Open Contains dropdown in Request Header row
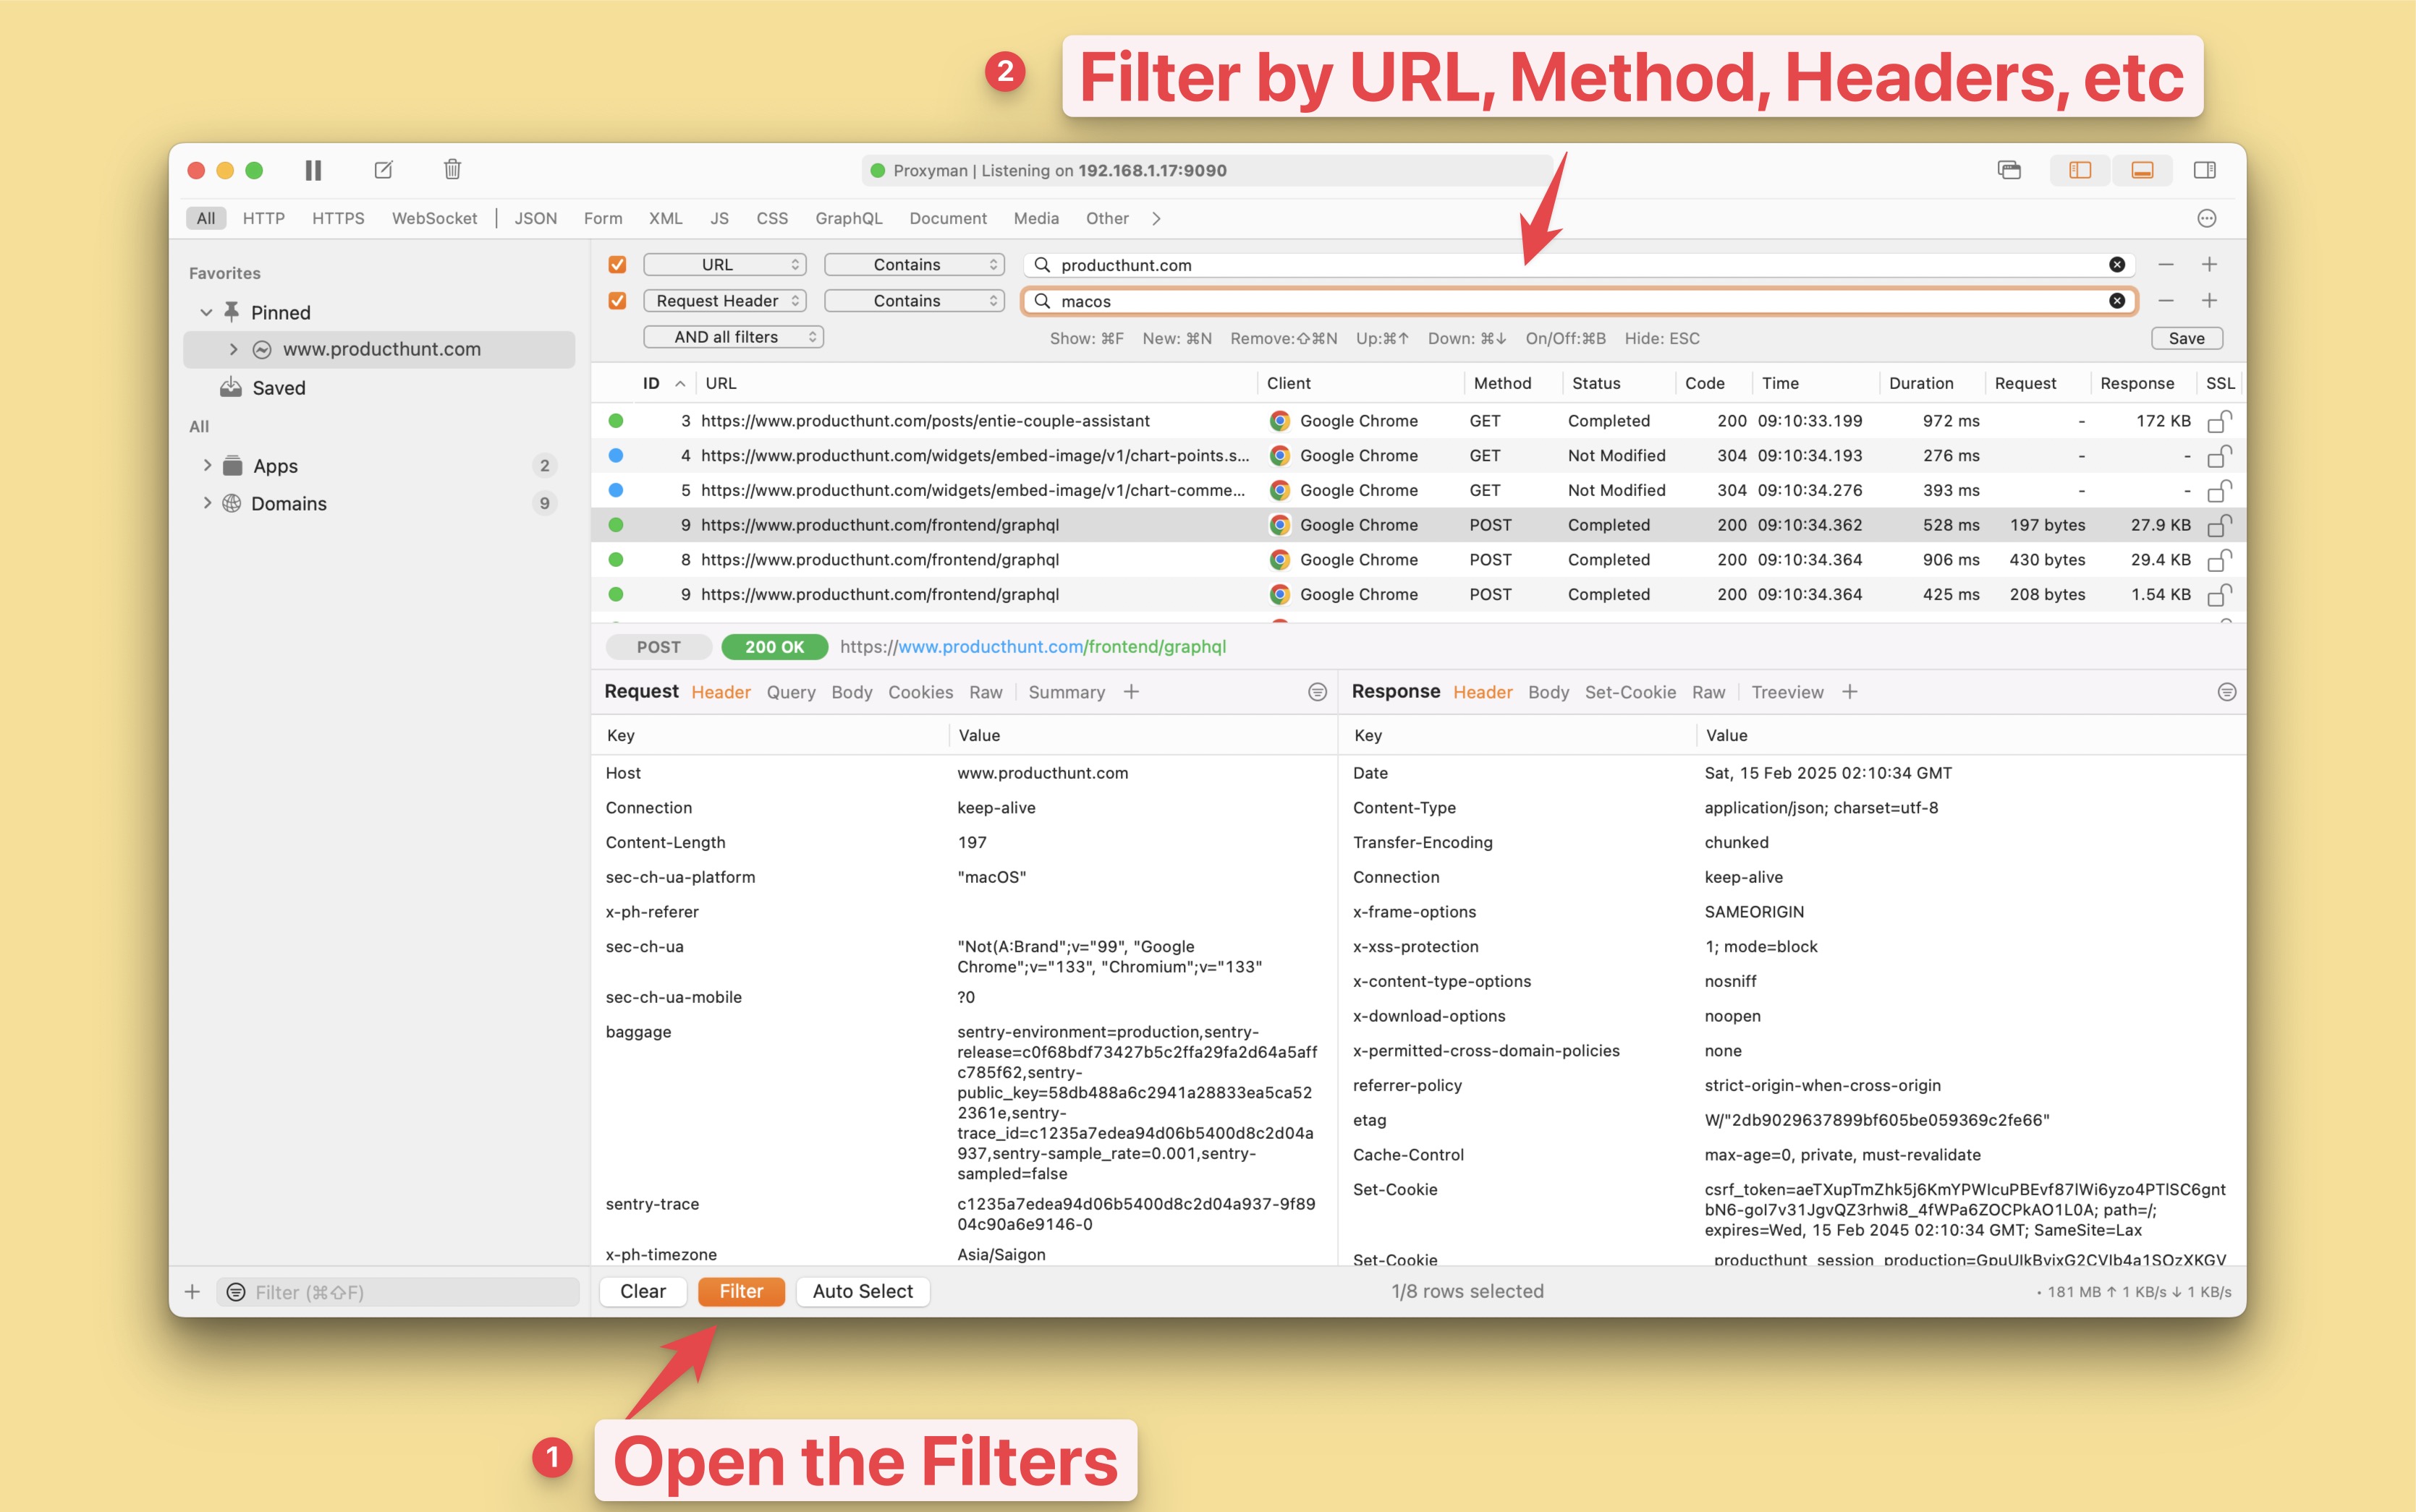The image size is (2416, 1512). 915,301
